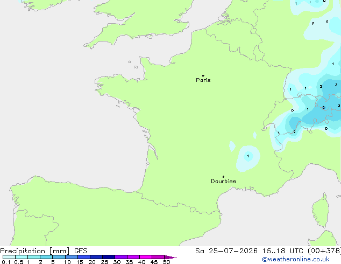This screenshot has height=264, width=341.
Task: Click the 1–2 mm legend color swatch
Action: [x=34, y=257]
